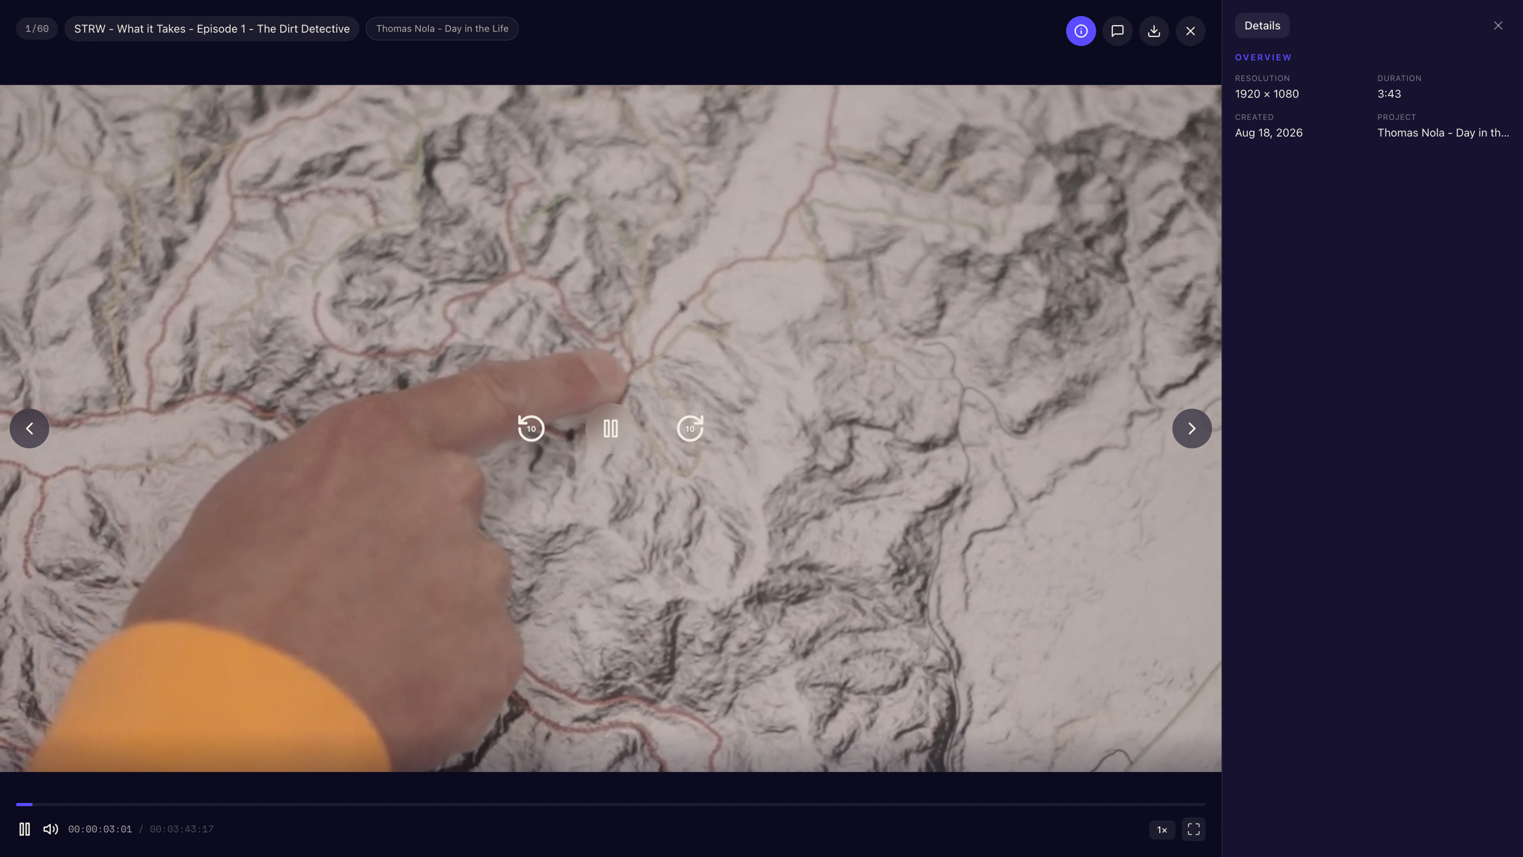The height and width of the screenshot is (857, 1523).
Task: Click the 1920 × 1080 resolution value
Action: tap(1267, 94)
